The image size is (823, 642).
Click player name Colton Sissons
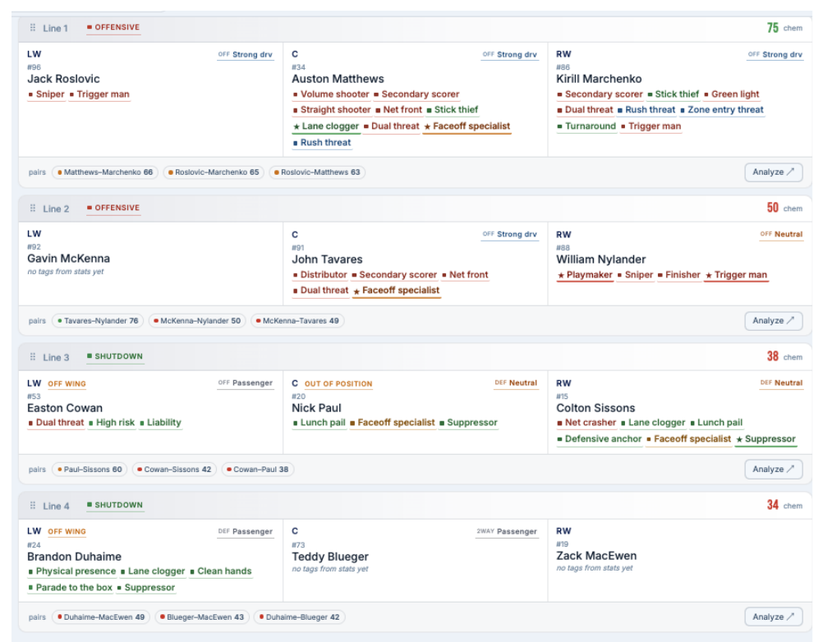(x=595, y=407)
